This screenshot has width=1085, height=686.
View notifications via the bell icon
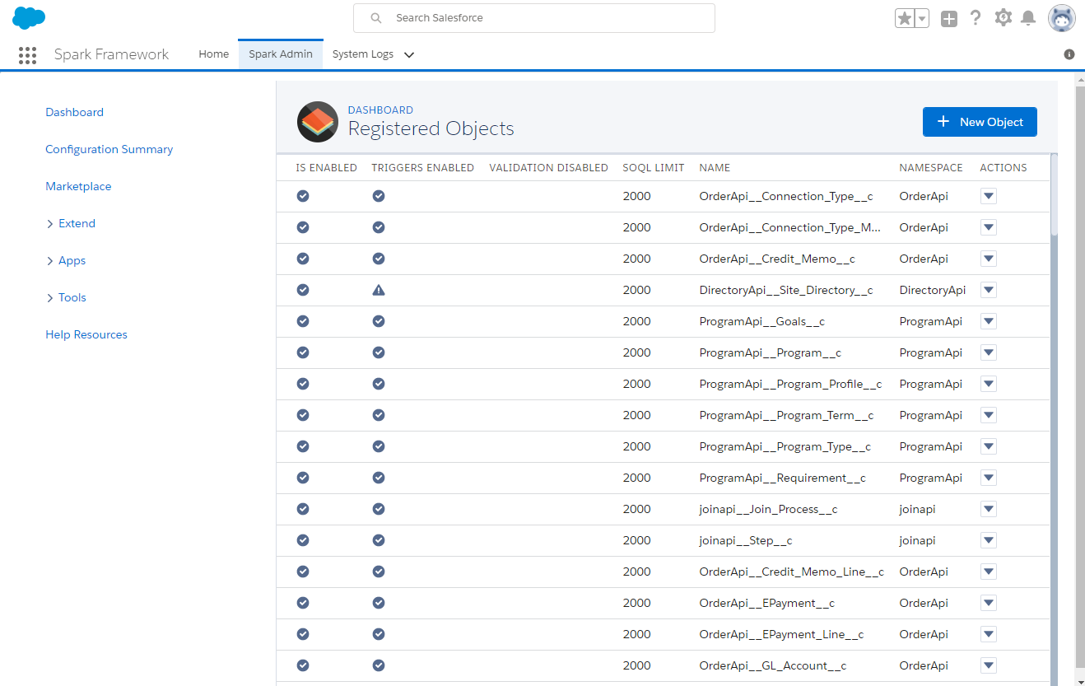(x=1028, y=17)
